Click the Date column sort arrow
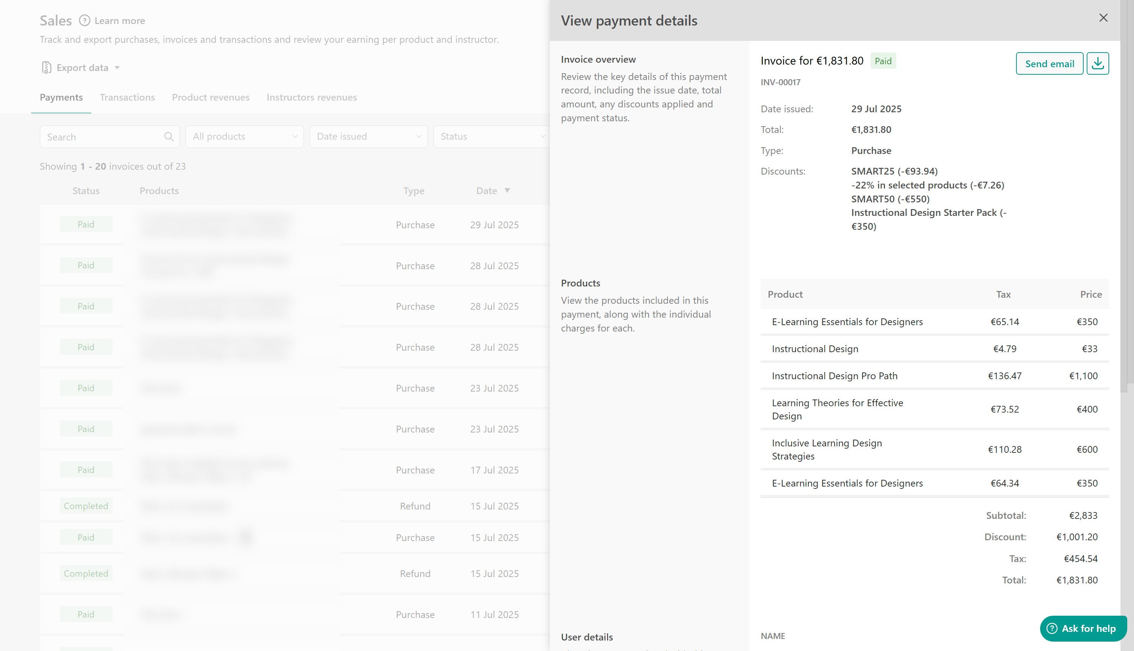 tap(507, 190)
